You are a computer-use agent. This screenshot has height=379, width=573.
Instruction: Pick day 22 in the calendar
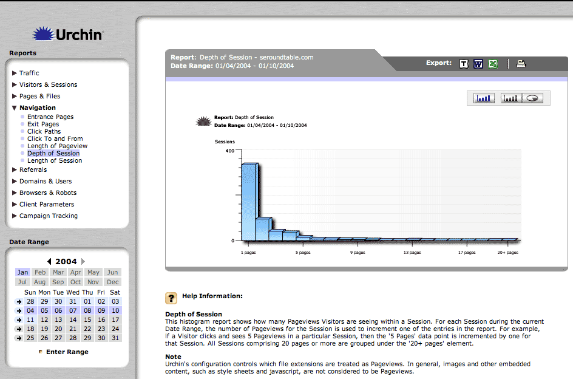[x=87, y=329]
